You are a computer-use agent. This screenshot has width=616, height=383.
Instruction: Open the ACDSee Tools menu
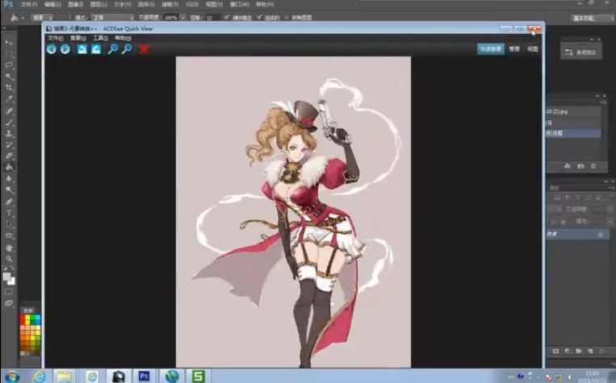100,38
